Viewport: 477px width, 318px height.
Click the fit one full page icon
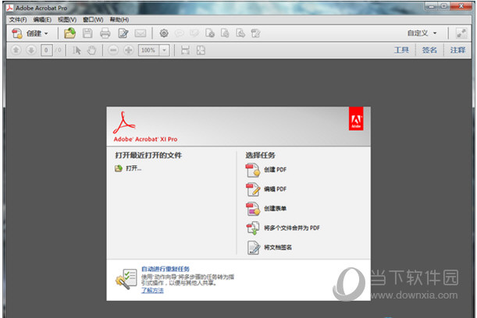point(201,50)
